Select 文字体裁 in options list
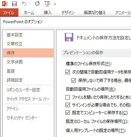The height and width of the screenshot is (137, 131). 28,62
